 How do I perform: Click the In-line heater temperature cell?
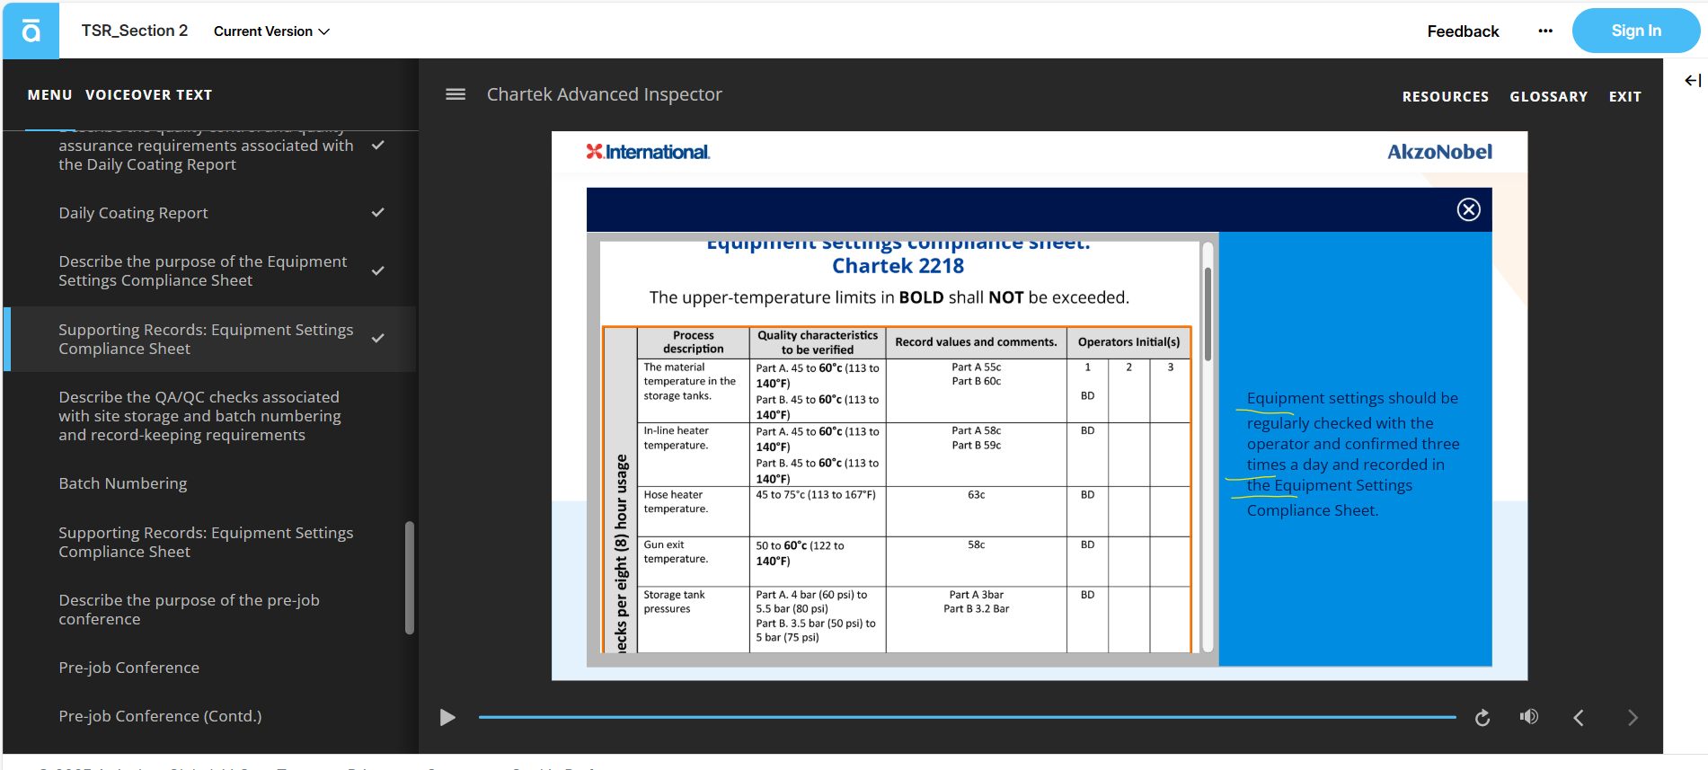click(x=693, y=455)
